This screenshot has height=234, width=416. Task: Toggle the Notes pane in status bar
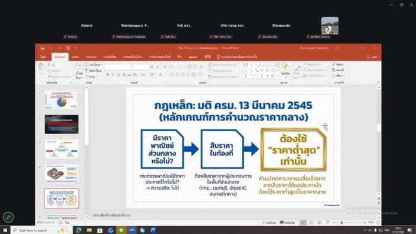tap(269, 223)
